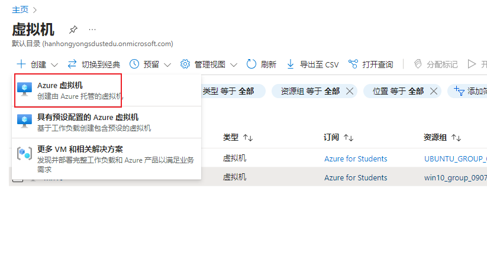Expand the 预留 dropdown chevron
This screenshot has height=259, width=487.
click(167, 65)
